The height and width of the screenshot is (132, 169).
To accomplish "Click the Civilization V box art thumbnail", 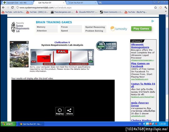I will (19, 54).
